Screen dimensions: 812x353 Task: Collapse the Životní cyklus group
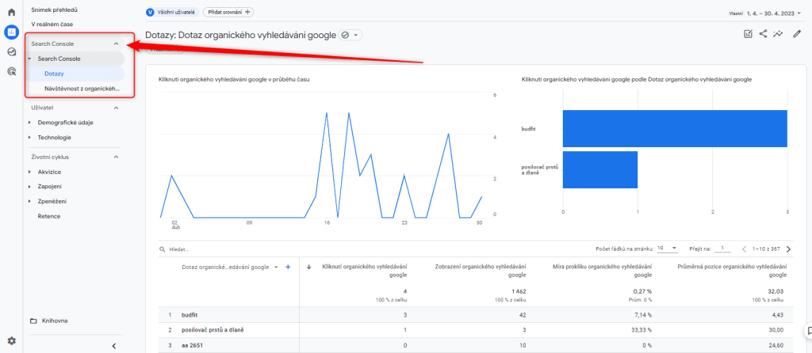(117, 157)
